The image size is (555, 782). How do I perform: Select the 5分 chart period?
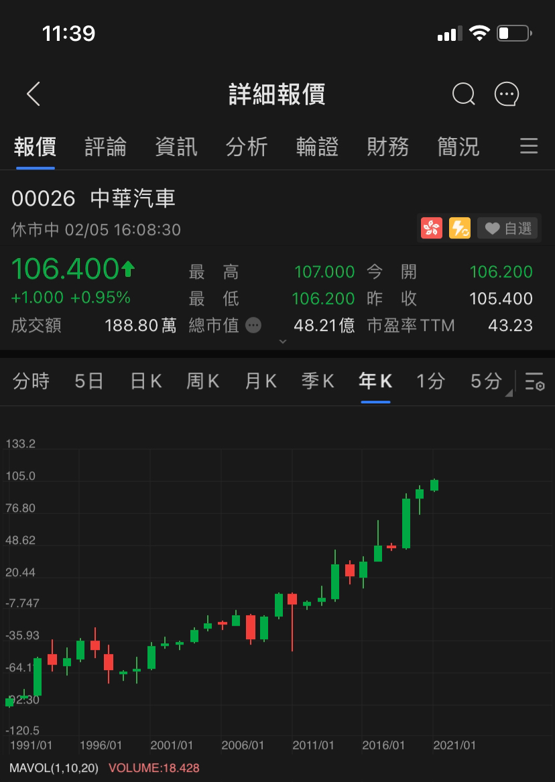[486, 381]
